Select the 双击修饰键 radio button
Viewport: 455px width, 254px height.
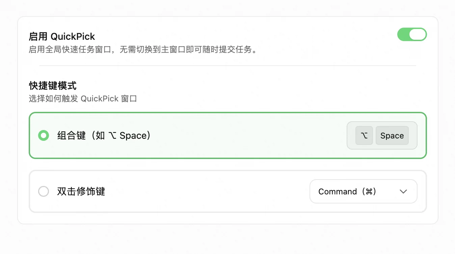click(44, 191)
